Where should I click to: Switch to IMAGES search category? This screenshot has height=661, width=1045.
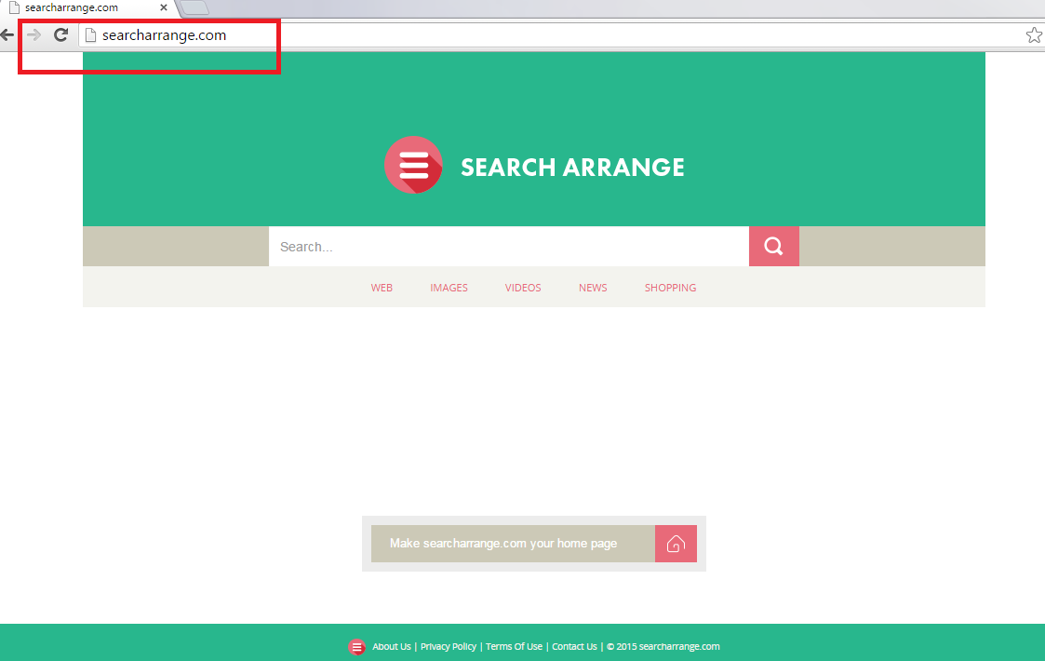(449, 288)
